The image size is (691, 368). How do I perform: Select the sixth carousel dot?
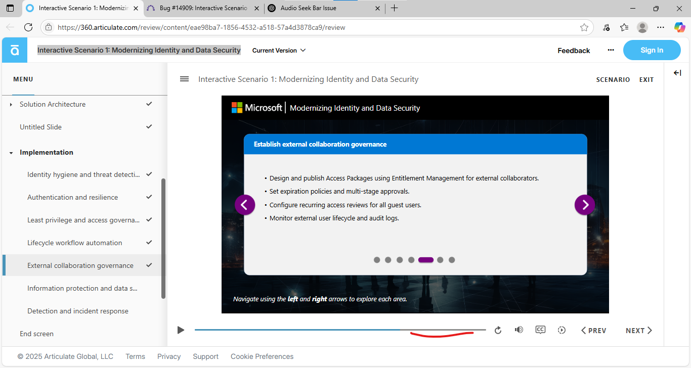pos(440,260)
